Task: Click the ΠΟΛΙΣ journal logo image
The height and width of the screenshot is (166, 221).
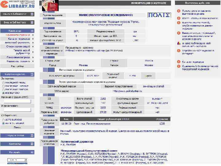Action: (159, 15)
